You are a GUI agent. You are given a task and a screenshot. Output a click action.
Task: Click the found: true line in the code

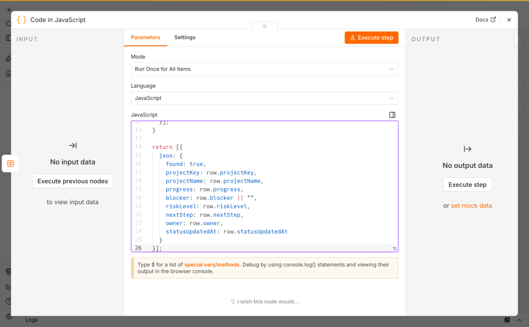coord(185,164)
